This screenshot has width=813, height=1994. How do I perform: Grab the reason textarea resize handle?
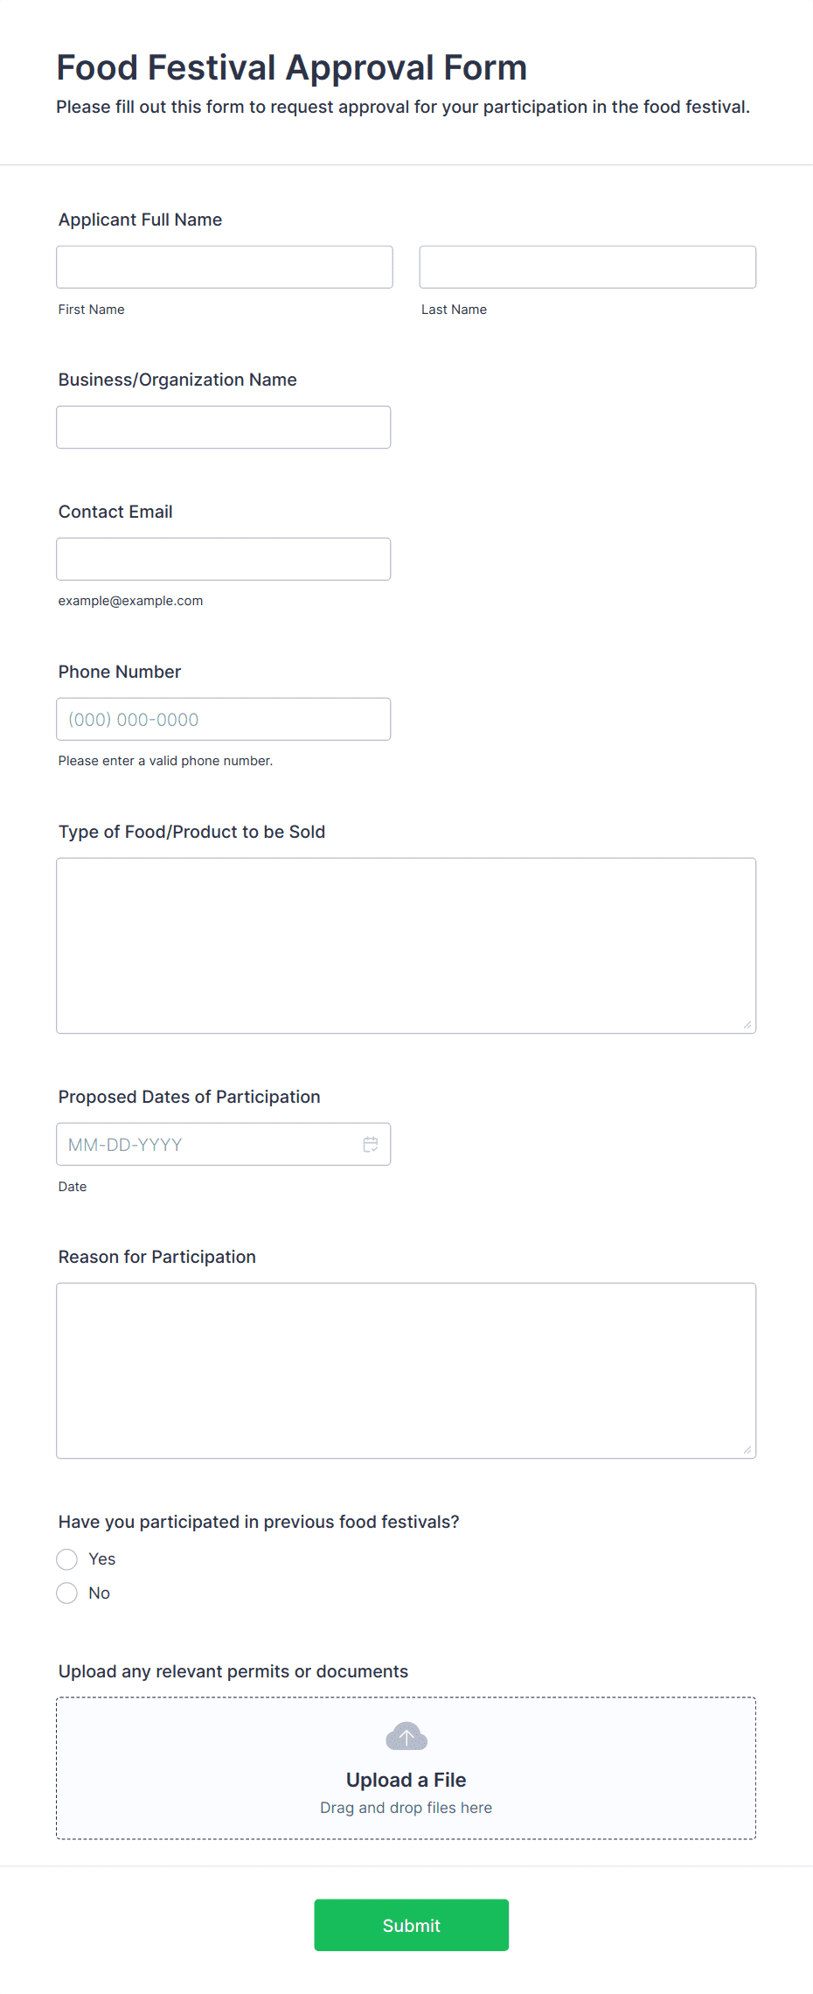[x=747, y=1449]
